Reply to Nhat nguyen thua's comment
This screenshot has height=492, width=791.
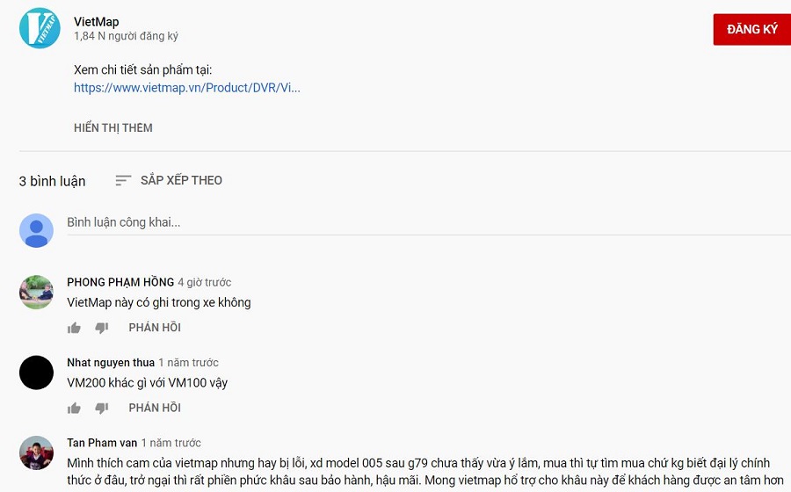point(155,408)
